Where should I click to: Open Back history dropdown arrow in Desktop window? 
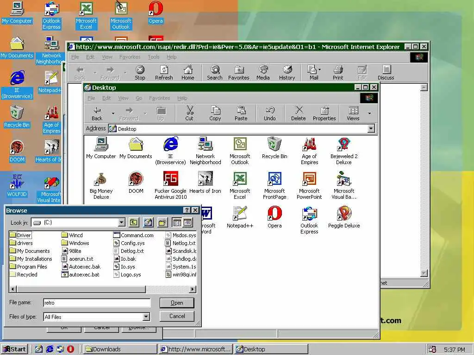pyautogui.click(x=113, y=114)
